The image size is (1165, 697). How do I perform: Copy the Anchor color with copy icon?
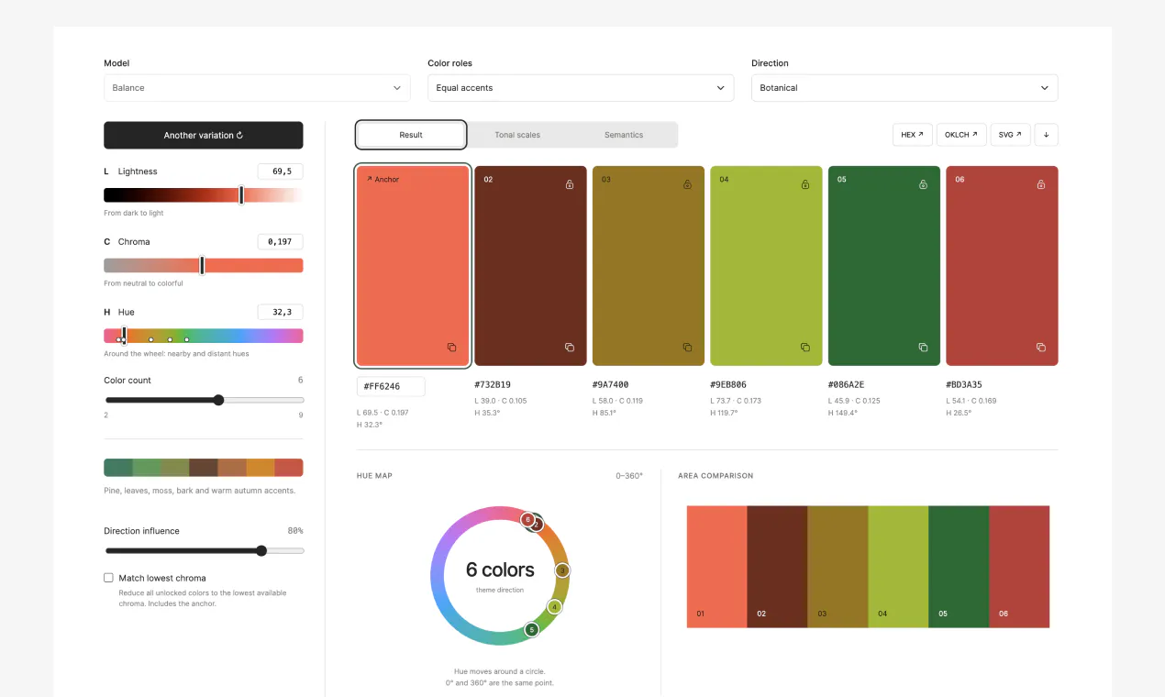point(451,348)
